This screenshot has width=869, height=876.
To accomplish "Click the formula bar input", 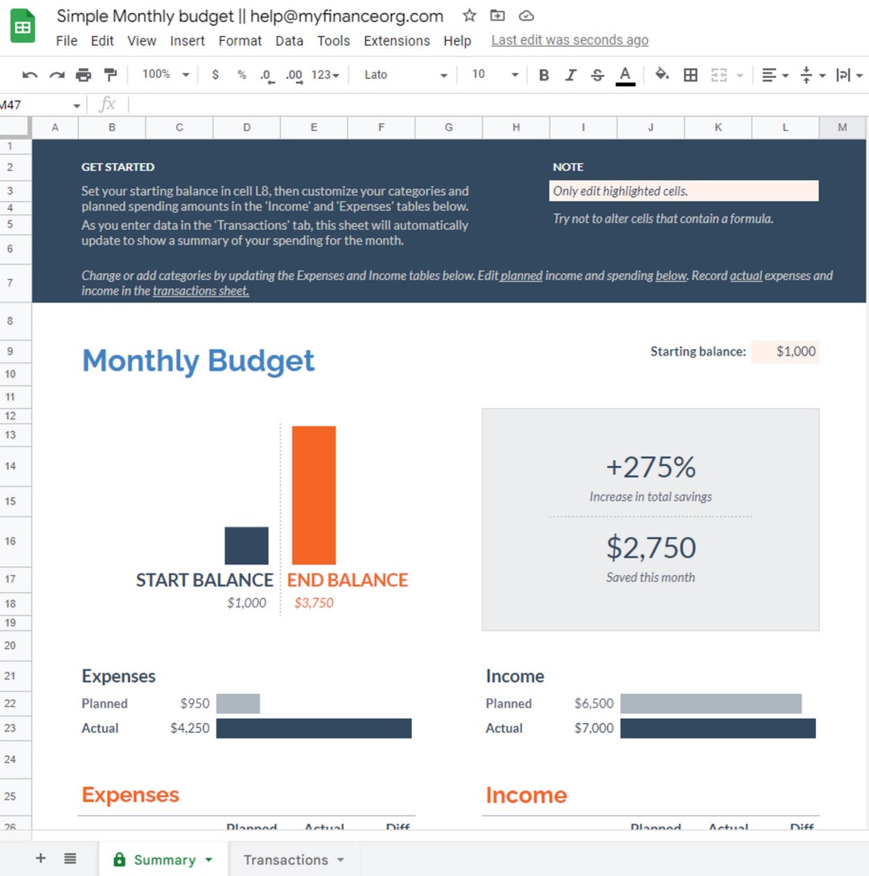I will pos(497,105).
